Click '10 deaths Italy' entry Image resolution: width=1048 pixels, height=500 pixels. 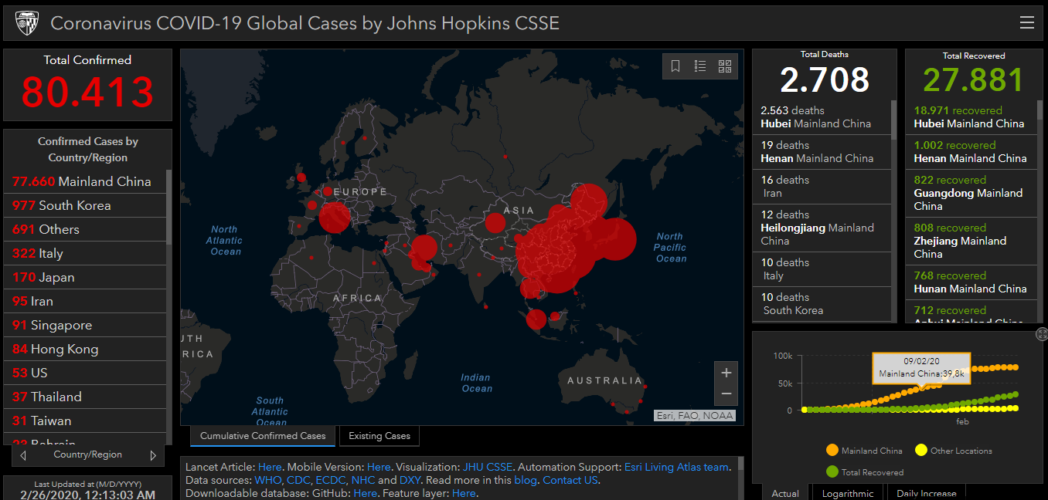pos(822,269)
